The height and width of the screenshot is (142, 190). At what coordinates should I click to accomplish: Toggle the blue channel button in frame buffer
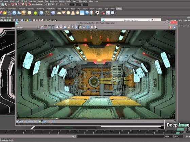point(53,27)
